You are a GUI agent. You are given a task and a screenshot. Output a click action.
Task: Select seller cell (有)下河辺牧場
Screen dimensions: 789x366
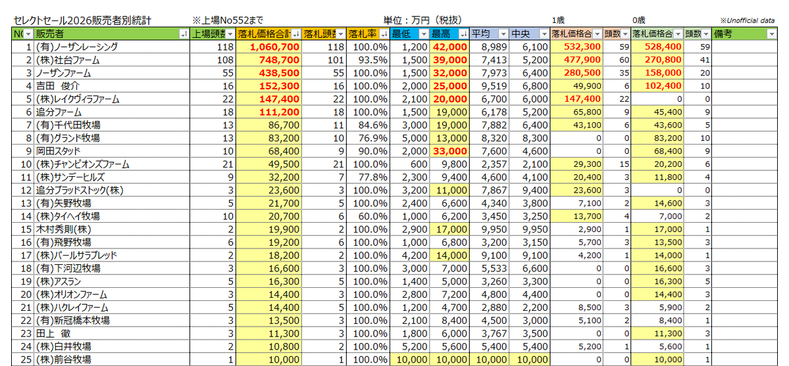click(x=113, y=269)
